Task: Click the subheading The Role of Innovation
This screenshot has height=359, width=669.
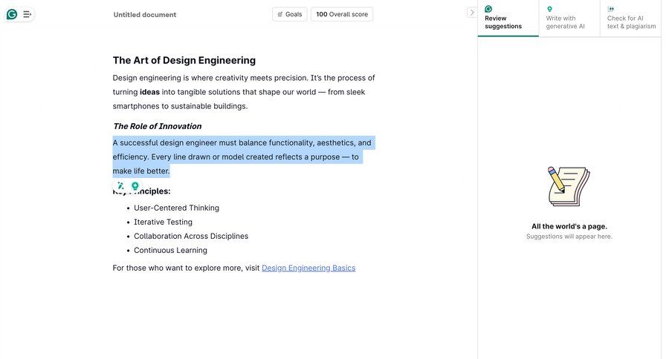Action: click(x=157, y=126)
